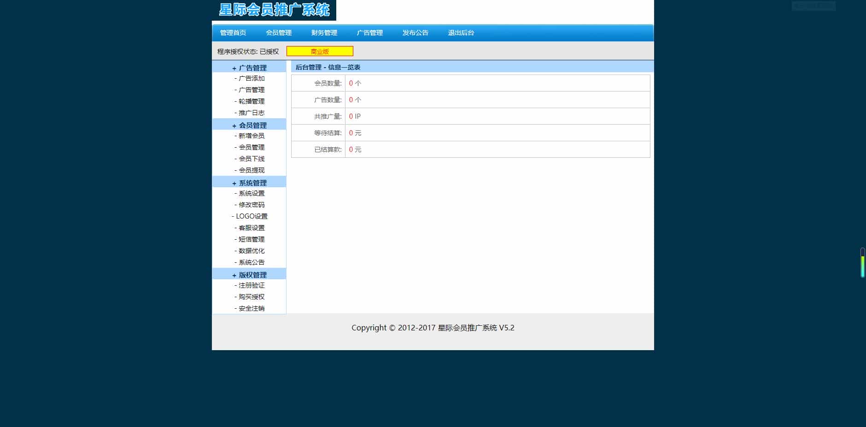This screenshot has height=427, width=866.
Task: Click the 共推广量: label in the table
Action: pos(328,116)
